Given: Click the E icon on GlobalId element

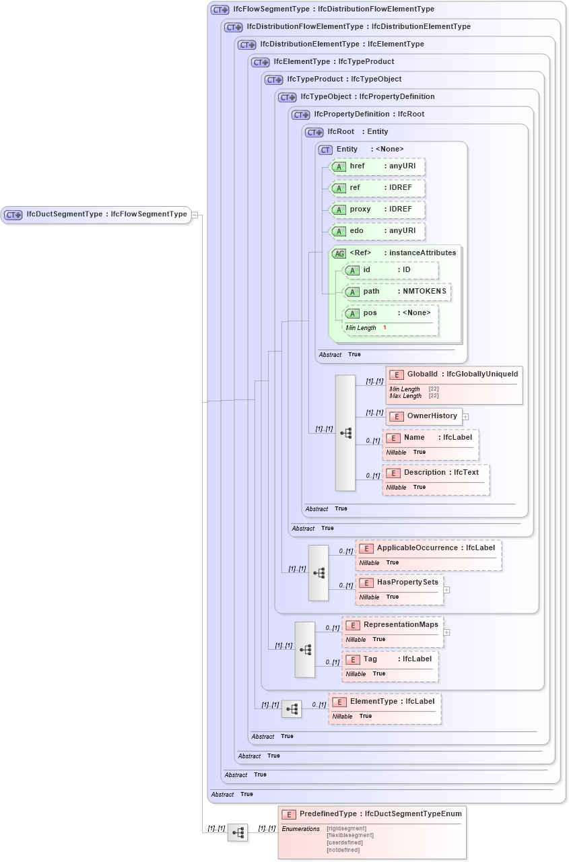Looking at the screenshot, I should coord(395,374).
